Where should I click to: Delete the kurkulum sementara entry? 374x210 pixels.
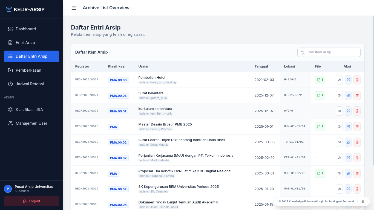coord(357,111)
